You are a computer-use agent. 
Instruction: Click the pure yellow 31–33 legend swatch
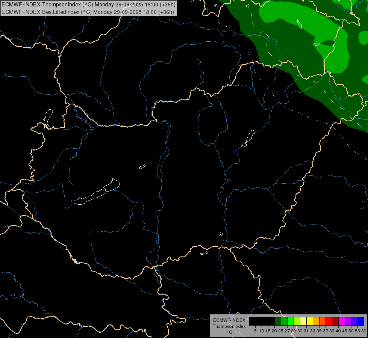point(309,321)
